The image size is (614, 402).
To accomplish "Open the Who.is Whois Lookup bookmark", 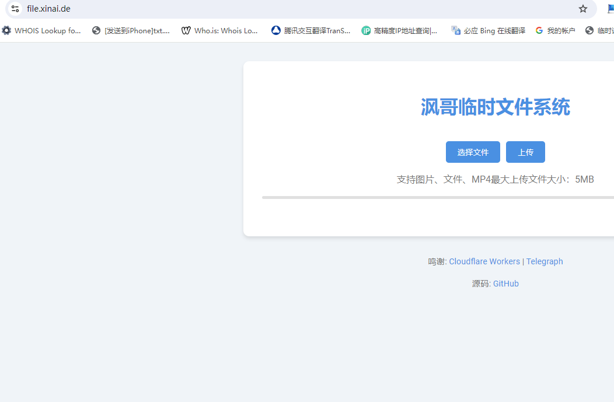I will coord(219,30).
